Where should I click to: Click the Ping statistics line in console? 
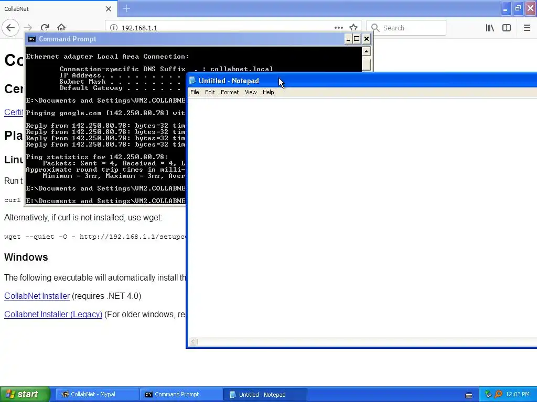pos(97,157)
